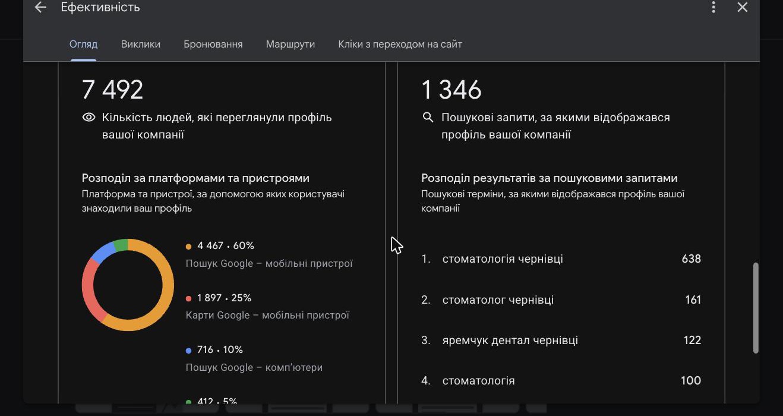Screen dimensions: 783x416
Task: Click the blue legend dot for 716
Action: click(x=188, y=351)
